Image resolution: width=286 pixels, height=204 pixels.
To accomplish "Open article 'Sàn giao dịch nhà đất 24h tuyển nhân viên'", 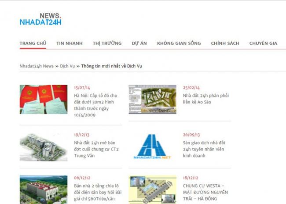I will 204,149.
